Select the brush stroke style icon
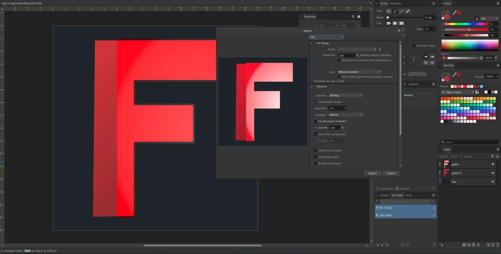 408,11
